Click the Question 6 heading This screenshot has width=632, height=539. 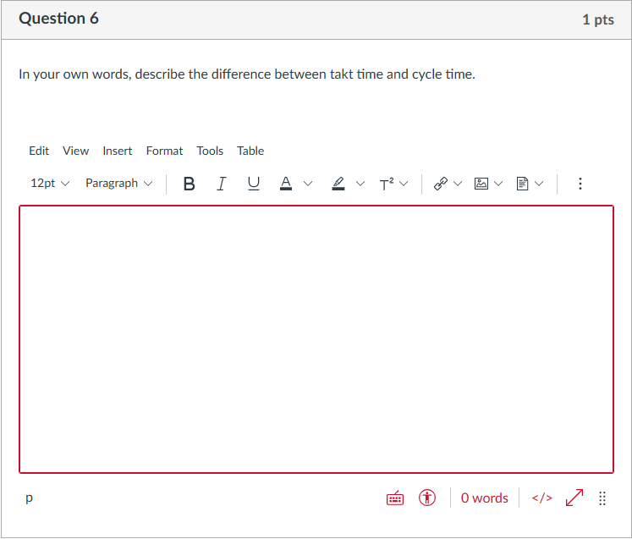(x=59, y=19)
